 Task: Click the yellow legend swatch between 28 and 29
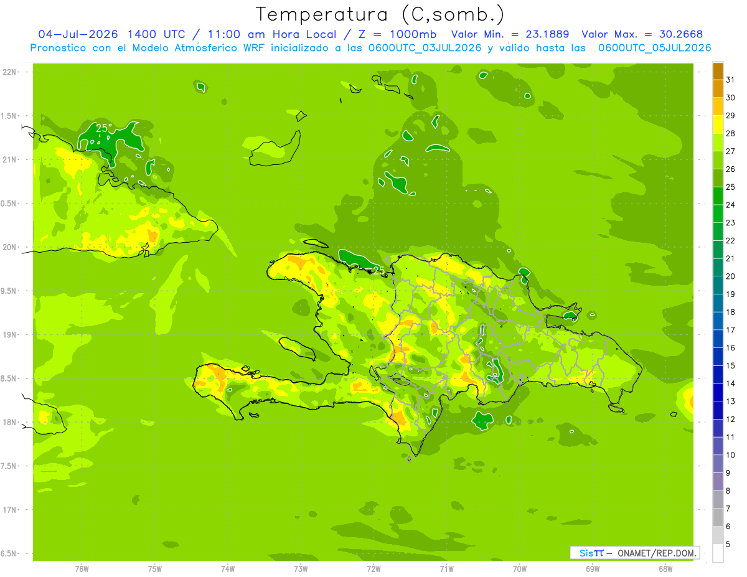point(718,124)
